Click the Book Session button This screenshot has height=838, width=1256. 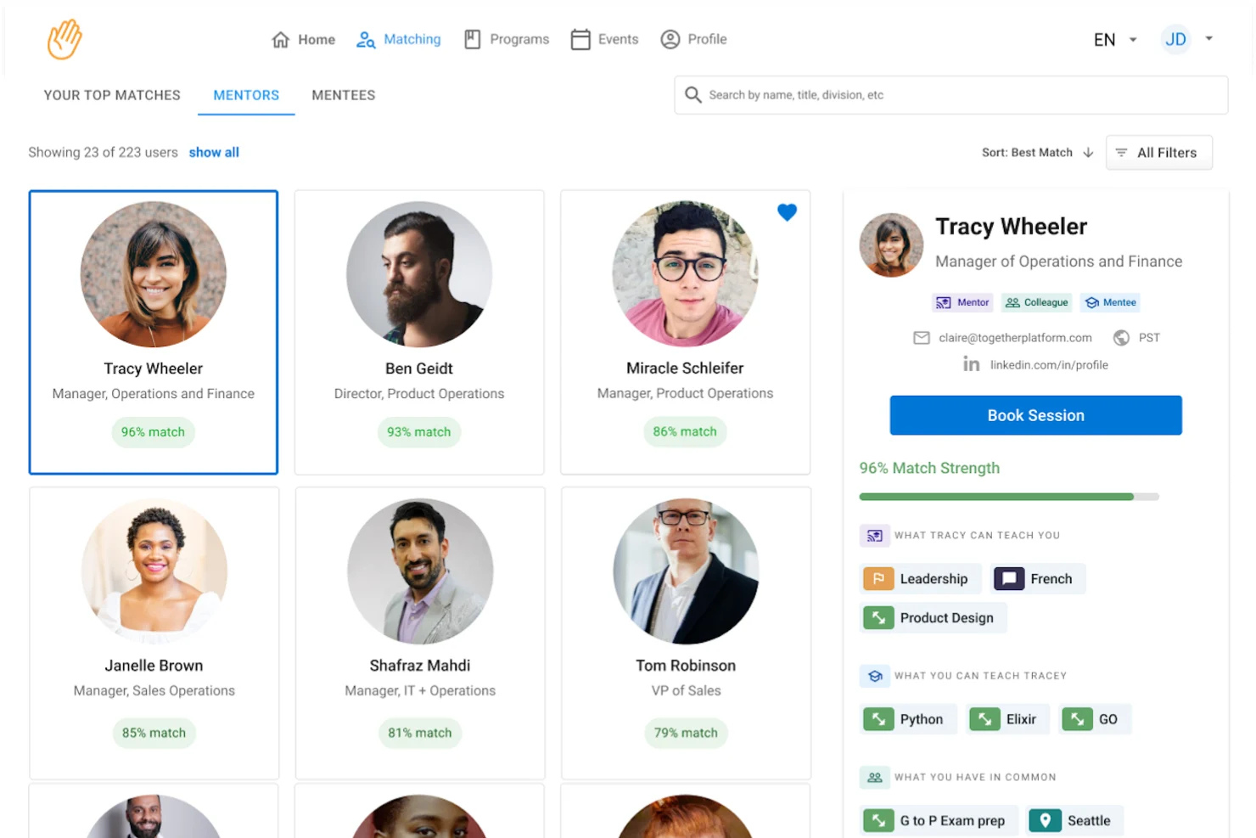pyautogui.click(x=1035, y=415)
